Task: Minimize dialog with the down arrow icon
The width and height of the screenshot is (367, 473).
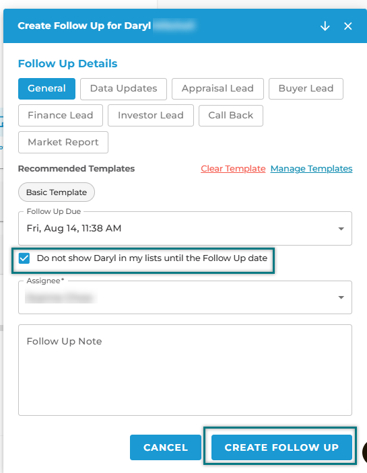Action: point(325,26)
